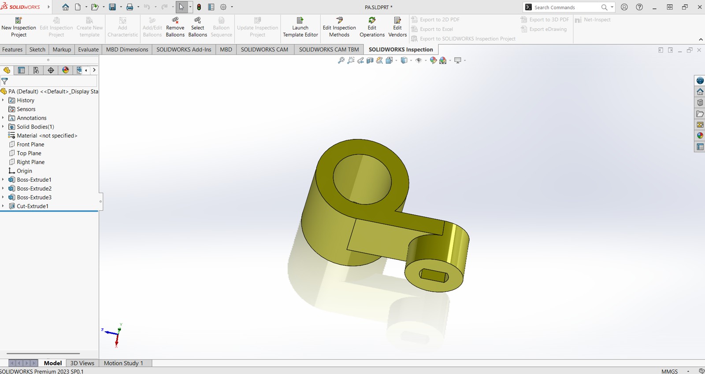Expand the History tree node
This screenshot has height=374, width=705.
pos(3,100)
